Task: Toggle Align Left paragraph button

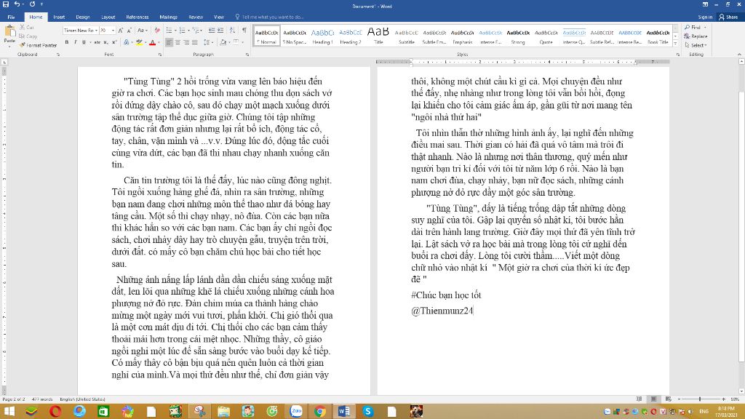Action: tap(169, 42)
